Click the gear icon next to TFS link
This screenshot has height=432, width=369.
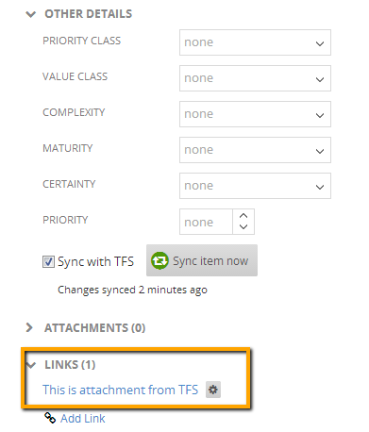click(x=213, y=390)
